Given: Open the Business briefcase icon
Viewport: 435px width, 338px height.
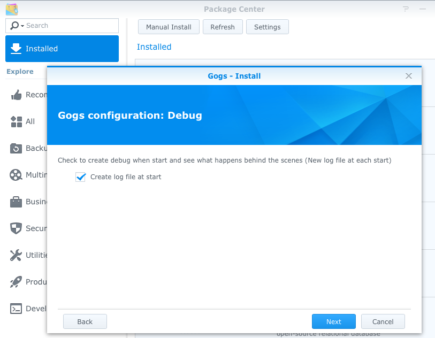Looking at the screenshot, I should (x=16, y=202).
